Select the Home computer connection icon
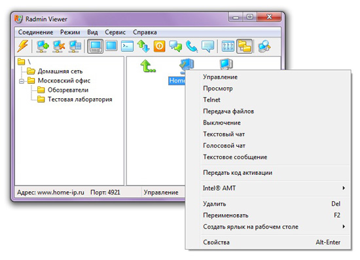 [186, 66]
